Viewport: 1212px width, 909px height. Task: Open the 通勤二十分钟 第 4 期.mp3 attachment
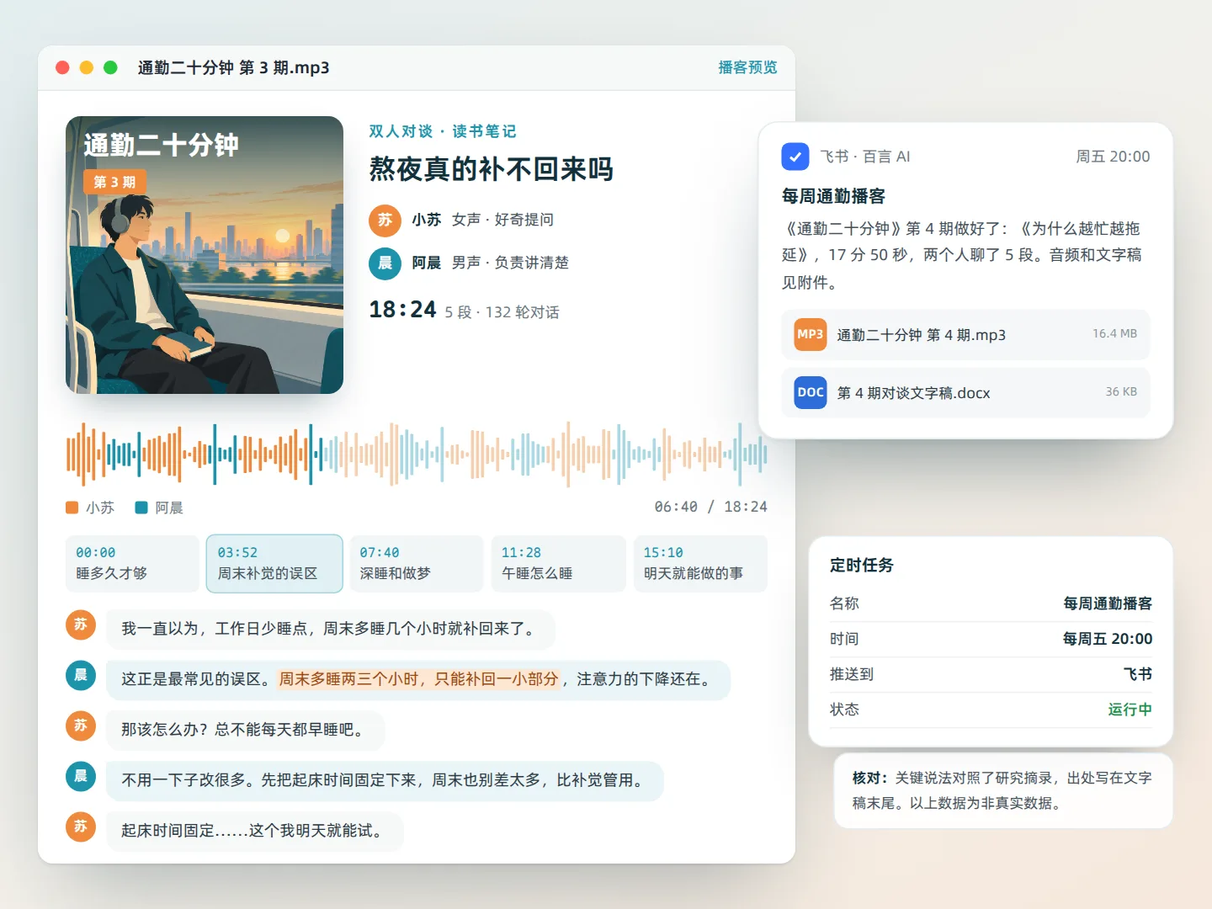965,334
